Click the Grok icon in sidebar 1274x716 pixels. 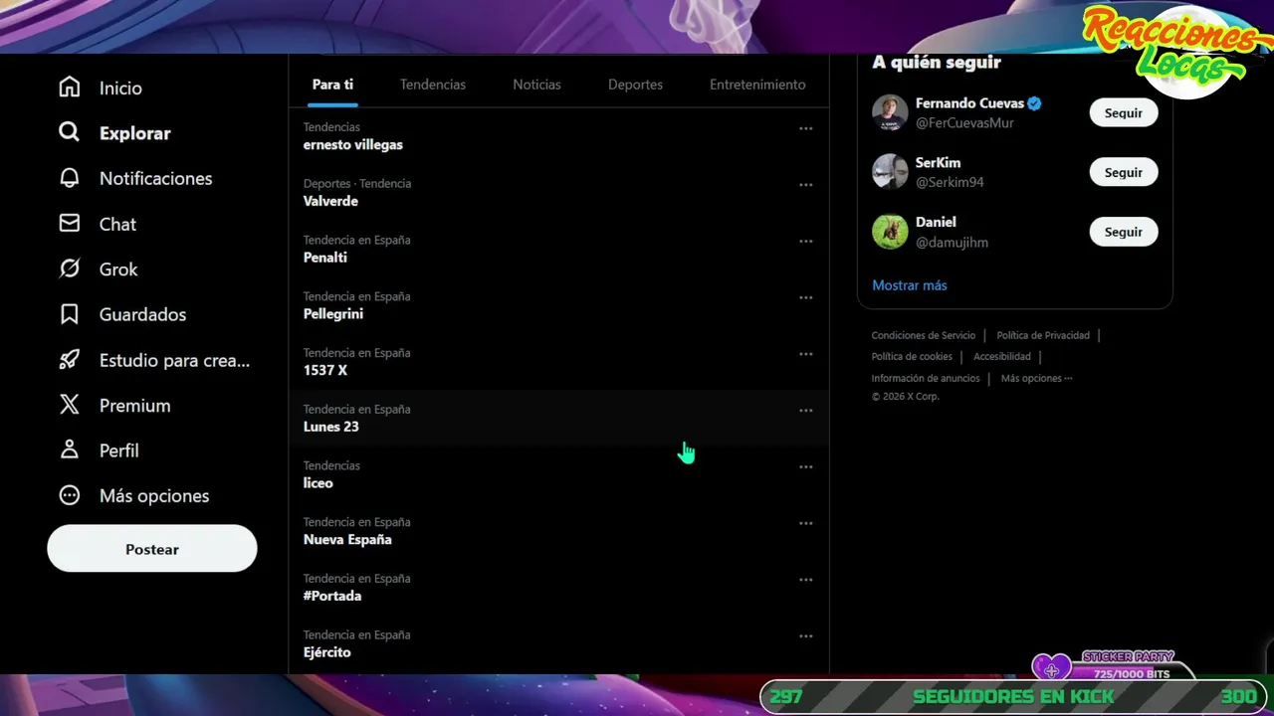click(x=69, y=268)
